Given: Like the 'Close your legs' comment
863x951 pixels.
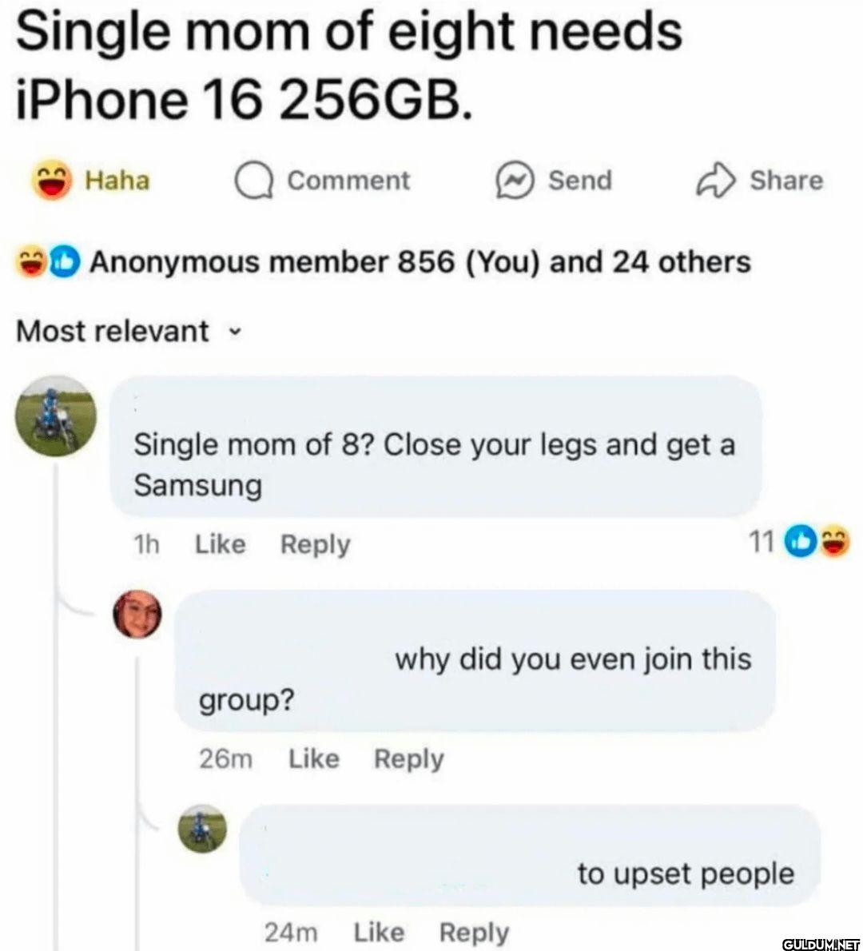Looking at the screenshot, I should (221, 545).
